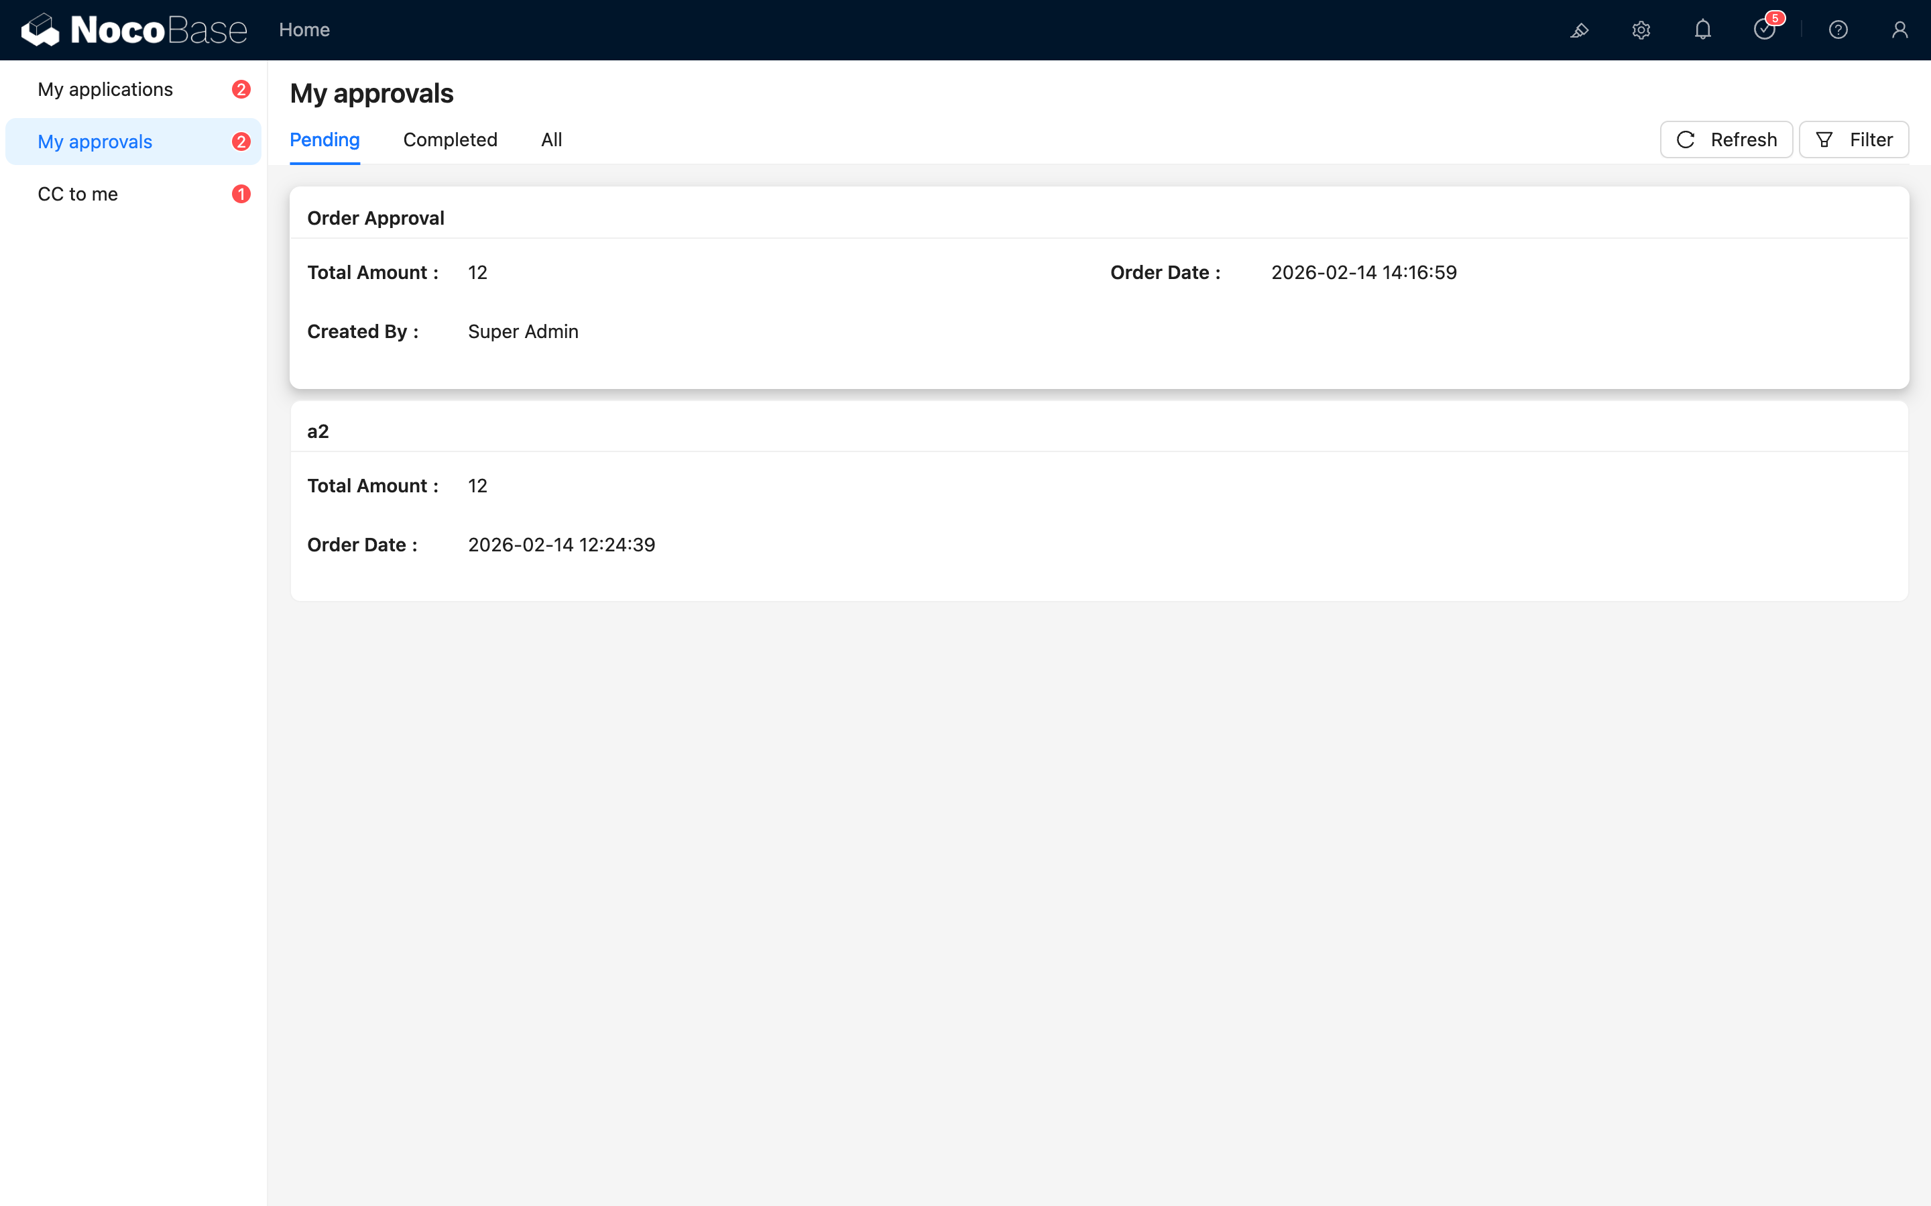Open the a2 approval card
The image size is (1931, 1206).
(x=1099, y=501)
